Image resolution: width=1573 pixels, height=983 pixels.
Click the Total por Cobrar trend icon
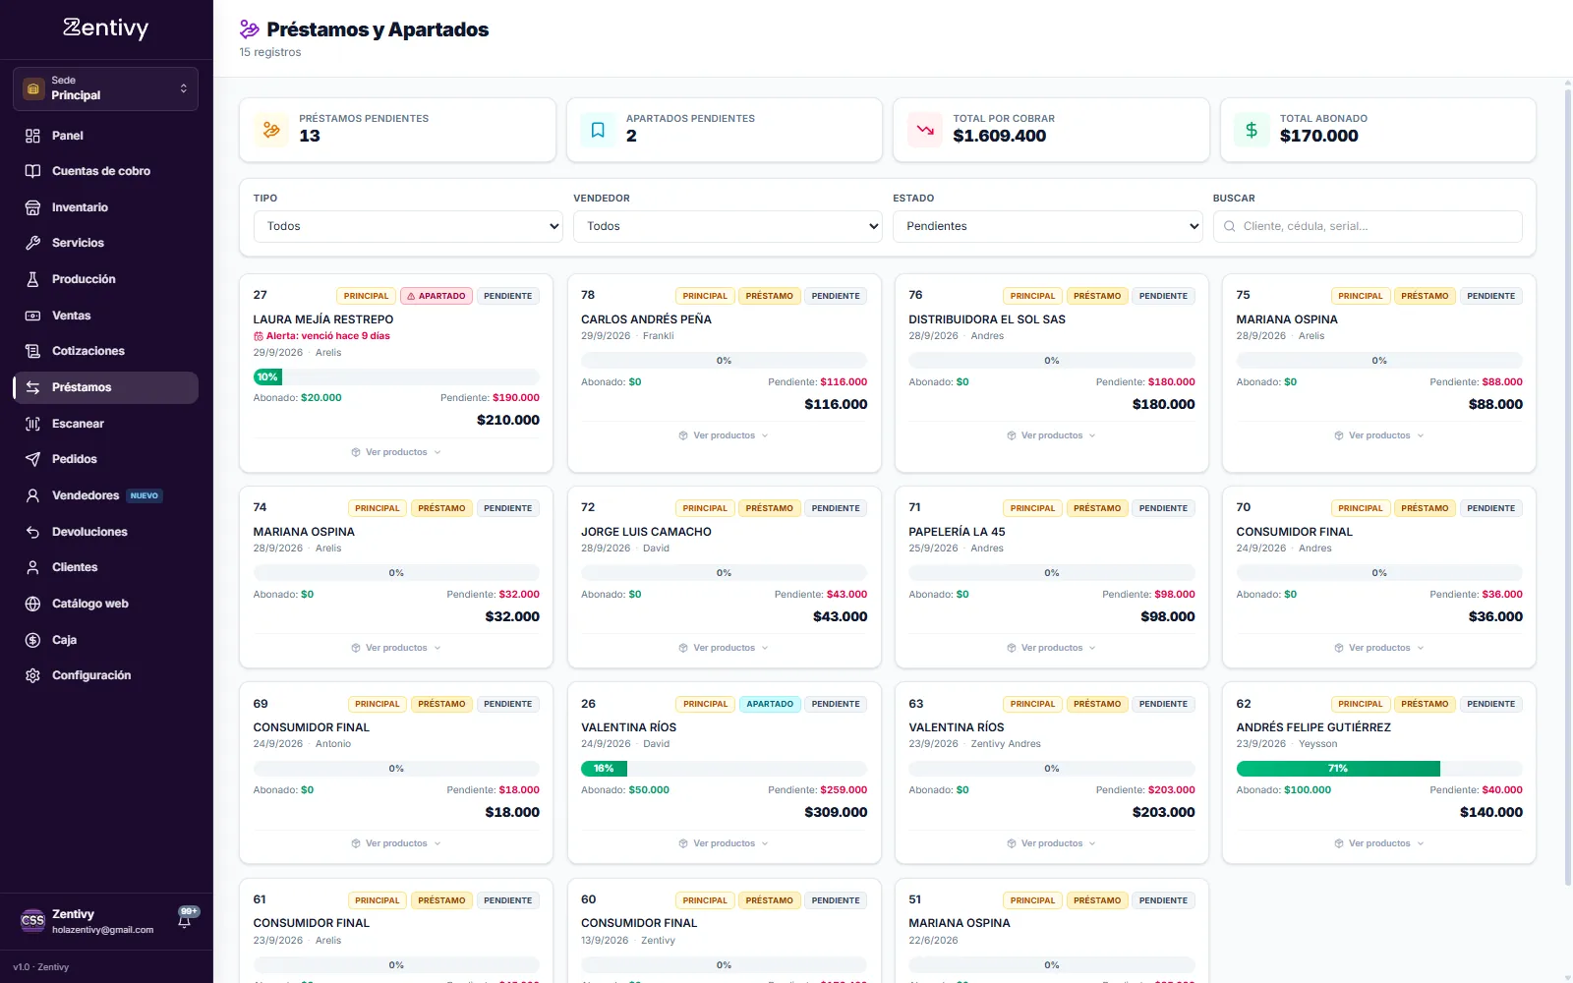pyautogui.click(x=925, y=130)
